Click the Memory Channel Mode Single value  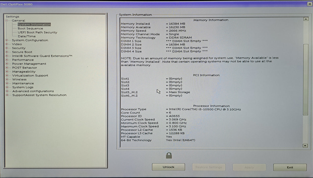(173, 34)
